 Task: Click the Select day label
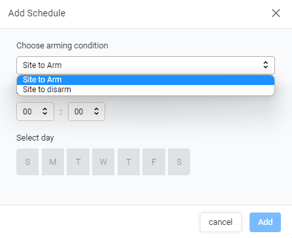pos(35,138)
